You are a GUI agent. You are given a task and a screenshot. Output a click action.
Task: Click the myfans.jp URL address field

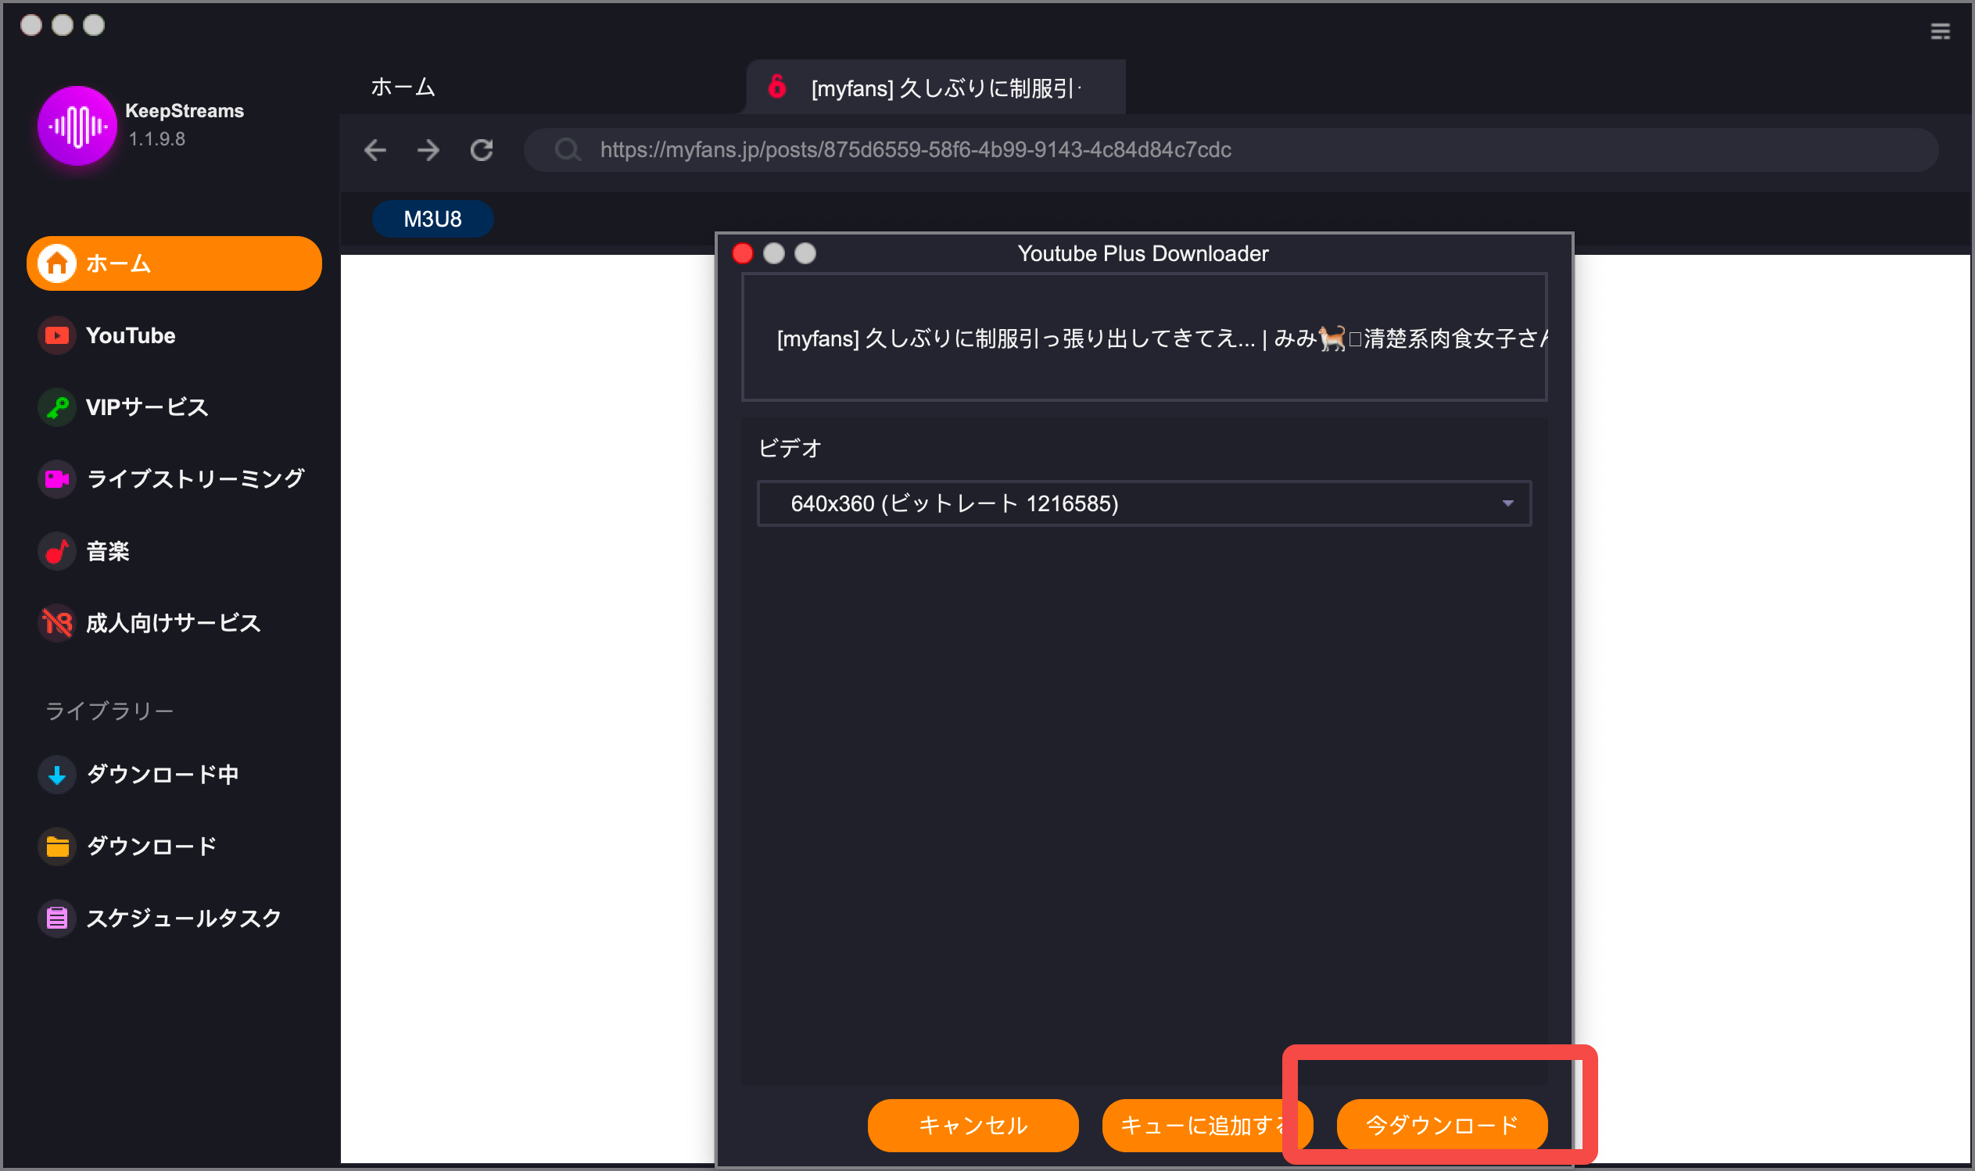click(1231, 150)
